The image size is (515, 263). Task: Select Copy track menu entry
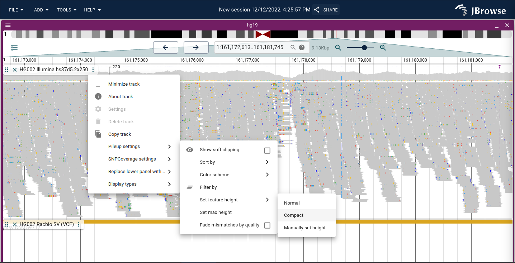point(133,134)
